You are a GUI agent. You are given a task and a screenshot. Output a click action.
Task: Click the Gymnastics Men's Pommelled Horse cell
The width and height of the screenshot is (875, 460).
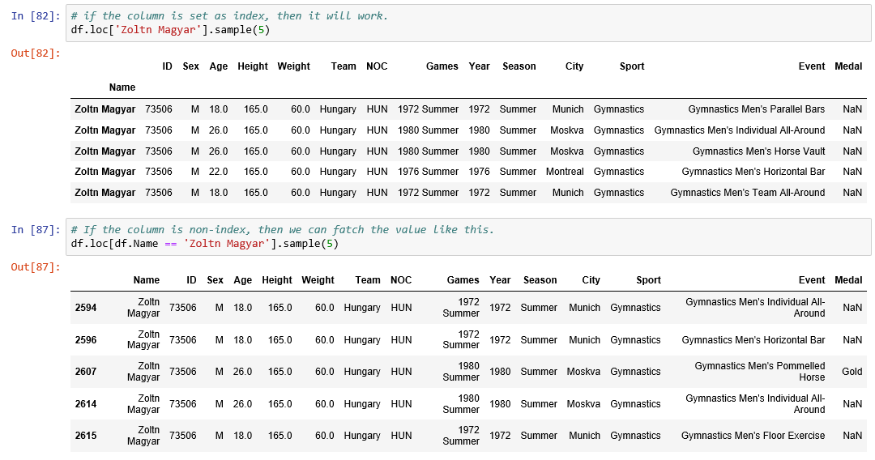[x=759, y=372]
